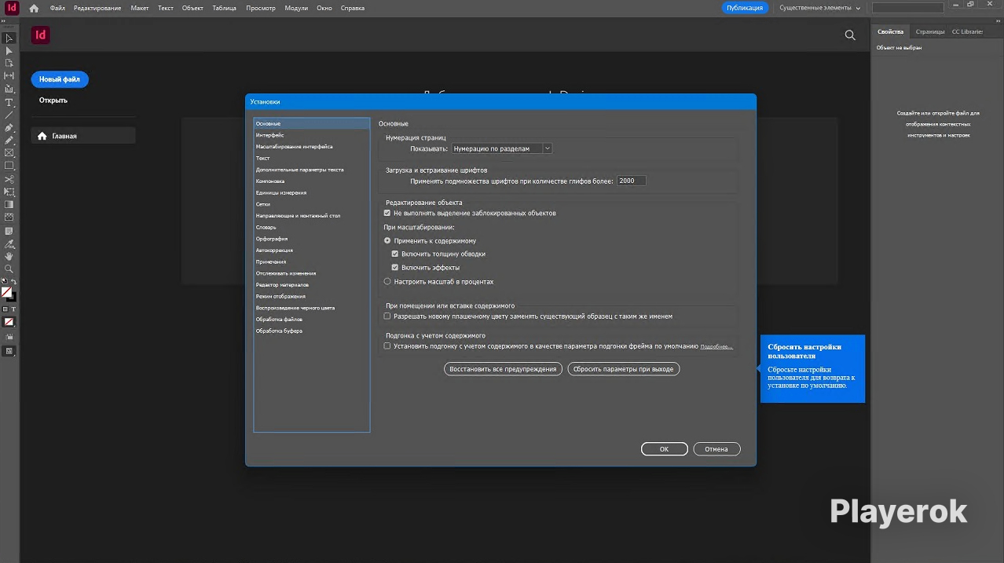Select 'Обработка файлов' category

tap(311, 320)
